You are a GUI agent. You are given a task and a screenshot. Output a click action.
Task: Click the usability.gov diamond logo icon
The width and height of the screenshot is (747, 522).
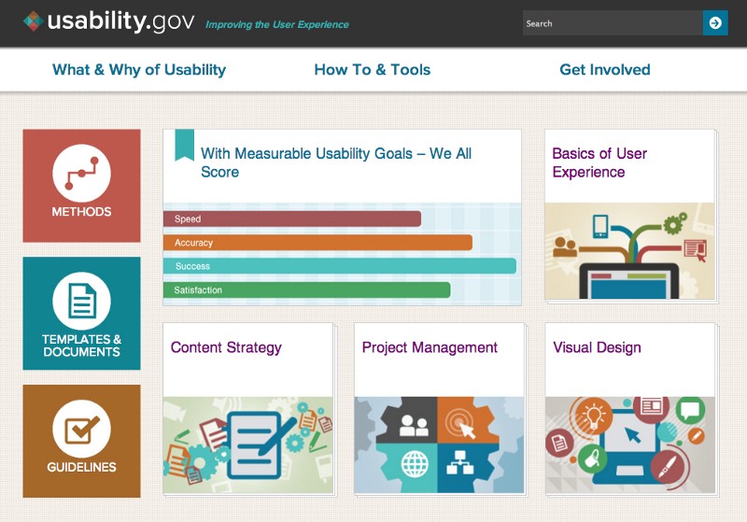(34, 21)
